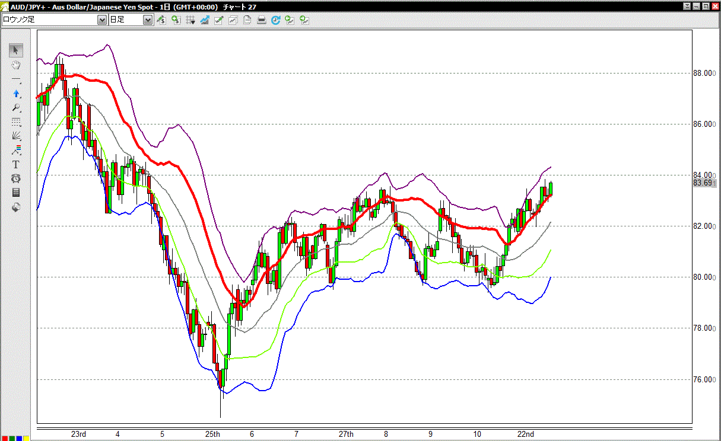Open the dotted parallel lines tool submenu

(x=16, y=122)
